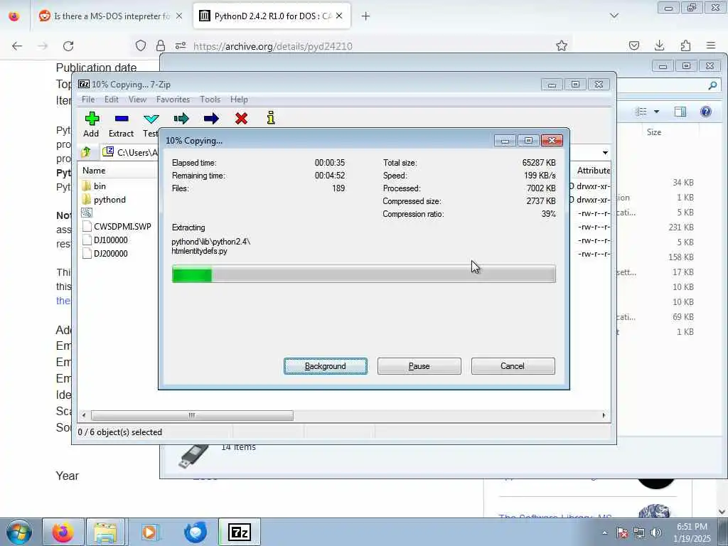728x546 pixels.
Task: Open Windows Explorer from the taskbar
Action: pos(105,532)
